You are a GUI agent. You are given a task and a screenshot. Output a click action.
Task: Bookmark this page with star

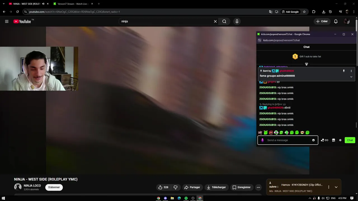click(304, 12)
